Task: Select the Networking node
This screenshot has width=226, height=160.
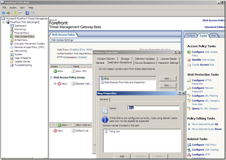Action: click(x=20, y=51)
